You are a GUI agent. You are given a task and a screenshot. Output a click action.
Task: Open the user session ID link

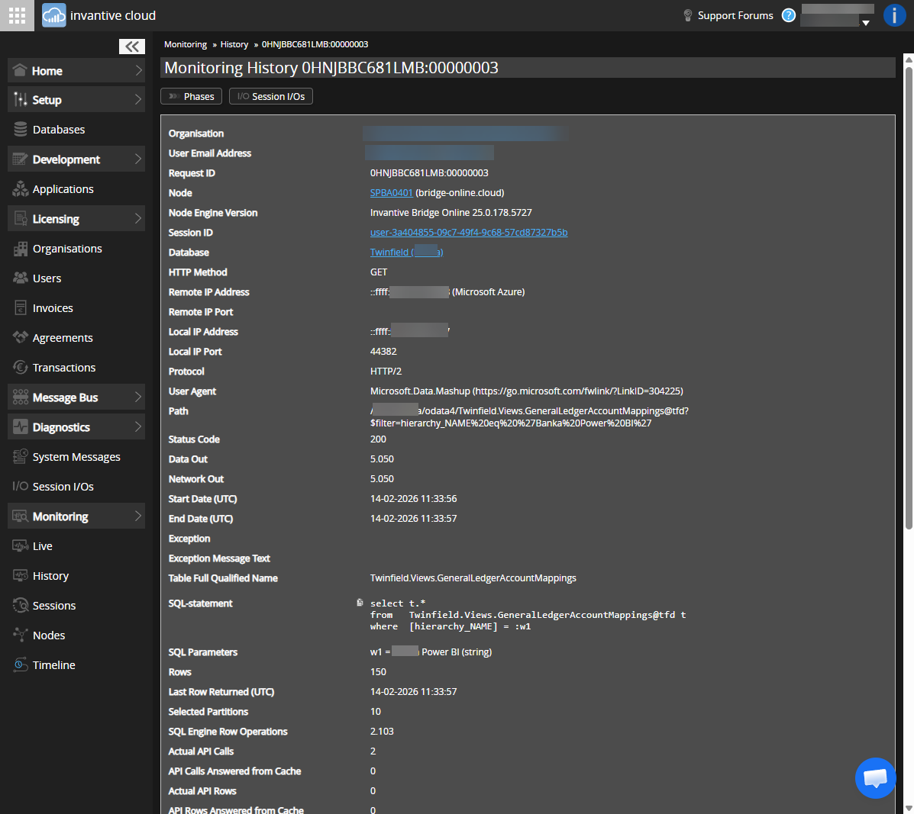pyautogui.click(x=468, y=233)
